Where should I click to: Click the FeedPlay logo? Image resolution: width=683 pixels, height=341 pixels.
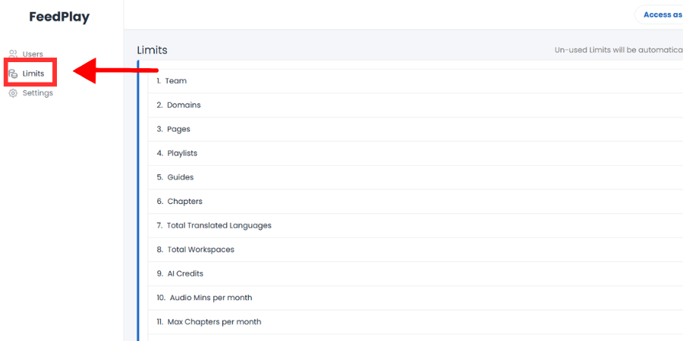(59, 17)
